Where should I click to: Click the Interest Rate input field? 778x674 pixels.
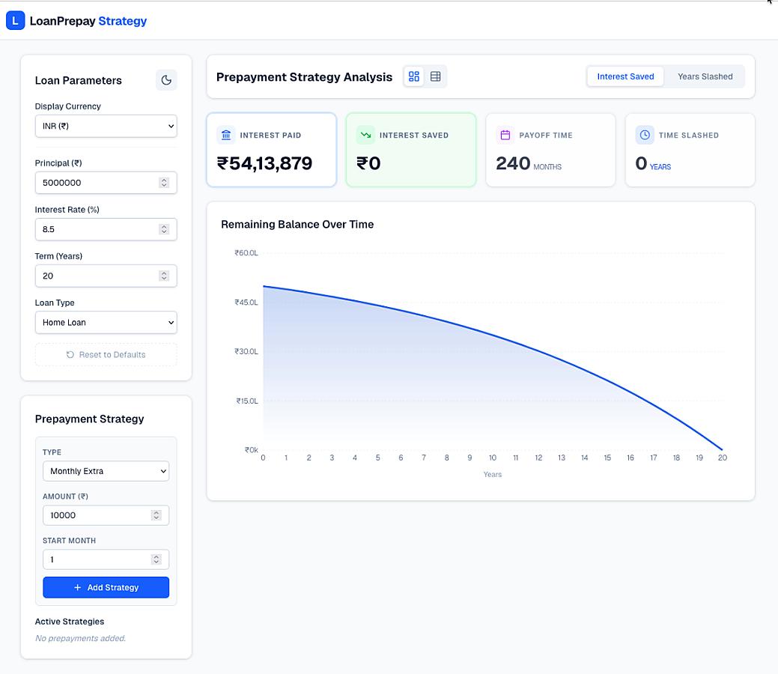106,229
